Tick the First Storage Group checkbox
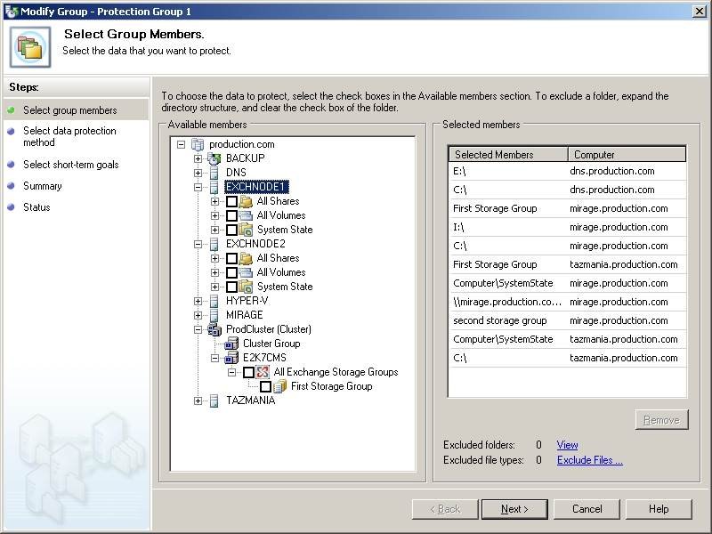 click(265, 387)
